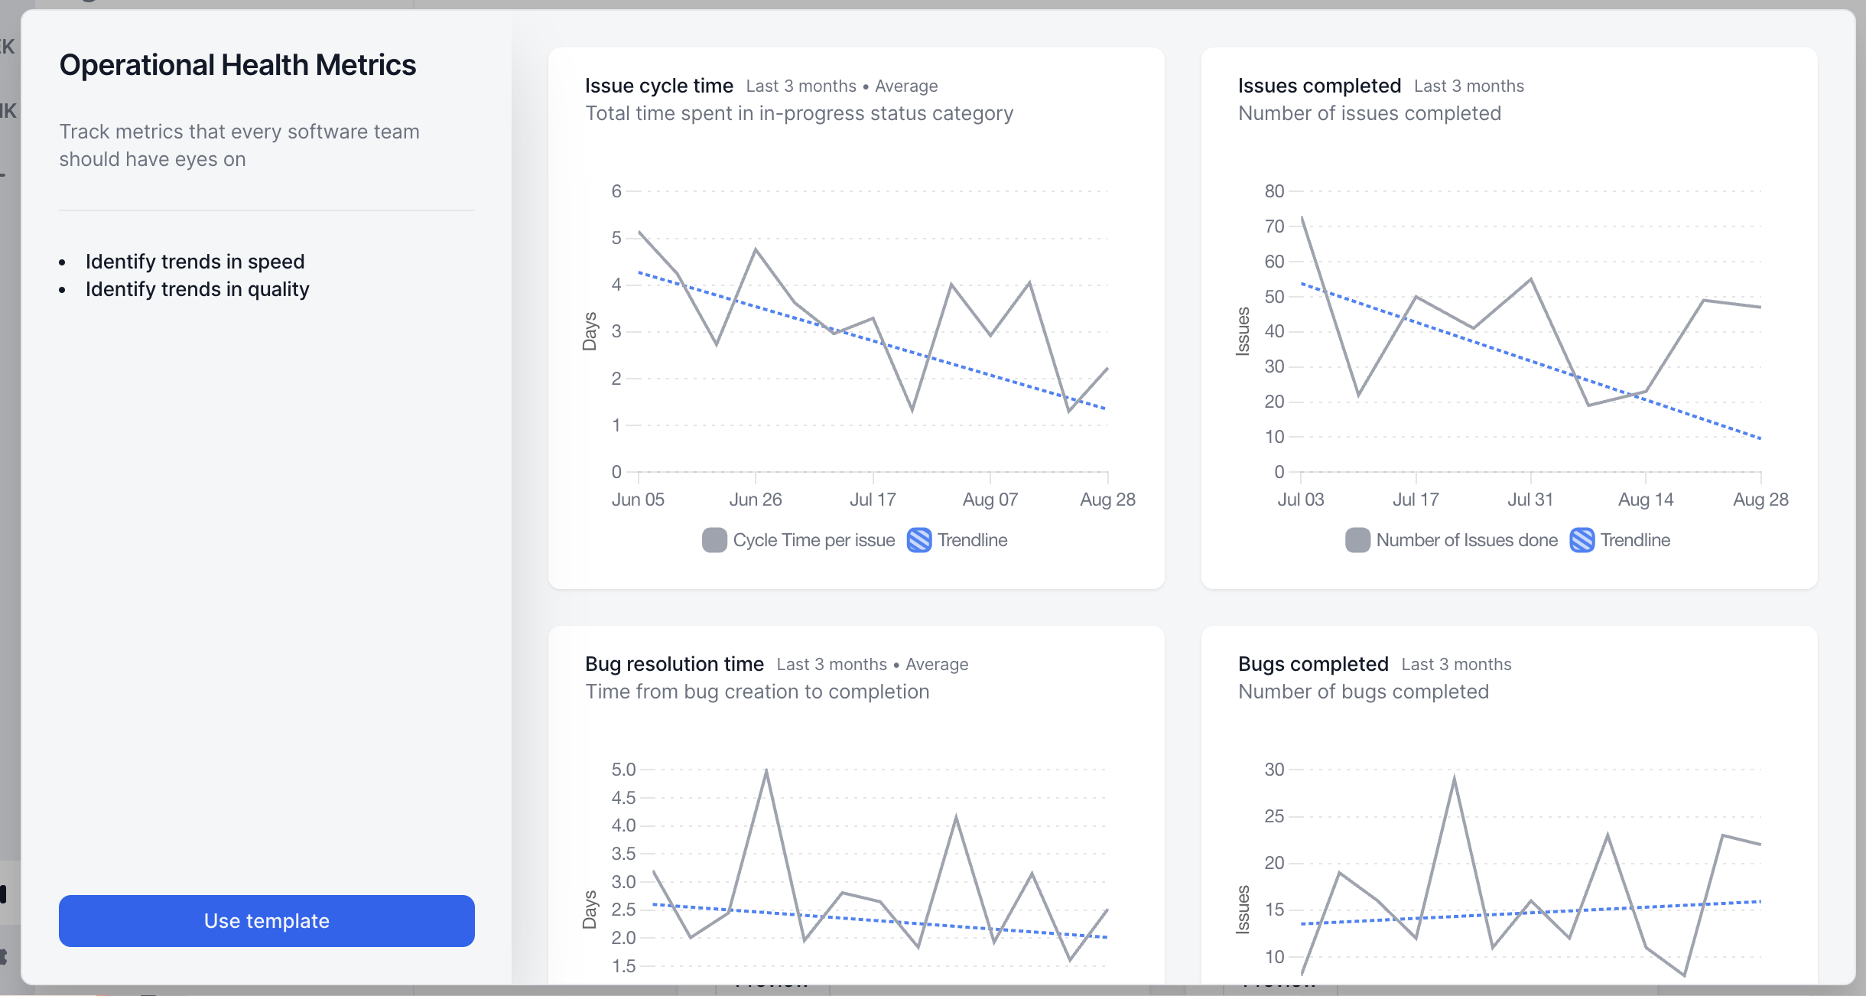Select the Issue cycle time chart title

(658, 86)
